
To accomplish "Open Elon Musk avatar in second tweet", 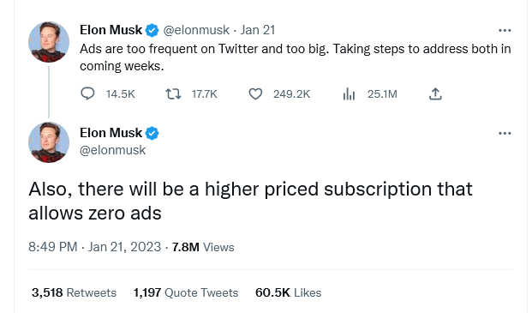I will click(x=49, y=142).
